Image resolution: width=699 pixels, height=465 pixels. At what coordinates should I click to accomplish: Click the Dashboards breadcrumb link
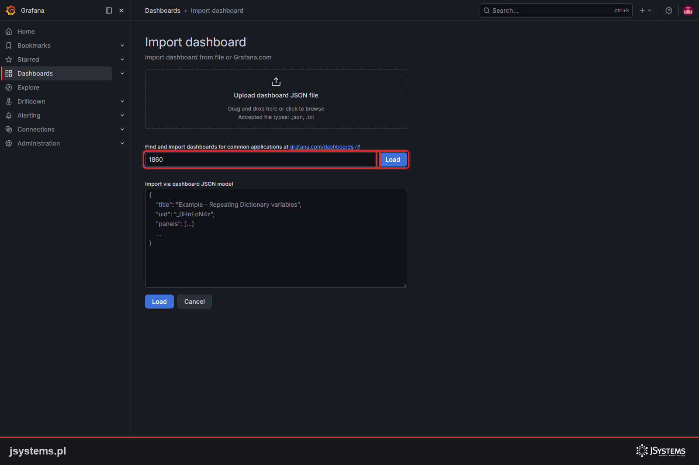click(163, 10)
